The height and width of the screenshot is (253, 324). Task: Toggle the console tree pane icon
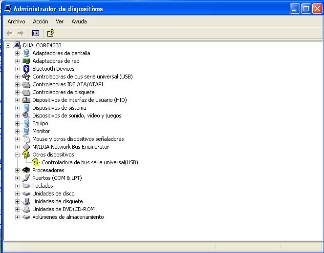pos(36,33)
